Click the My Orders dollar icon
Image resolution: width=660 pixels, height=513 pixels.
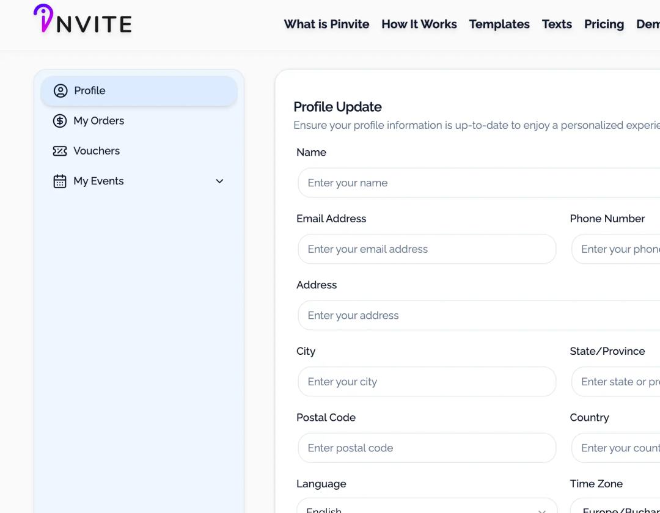(60, 121)
